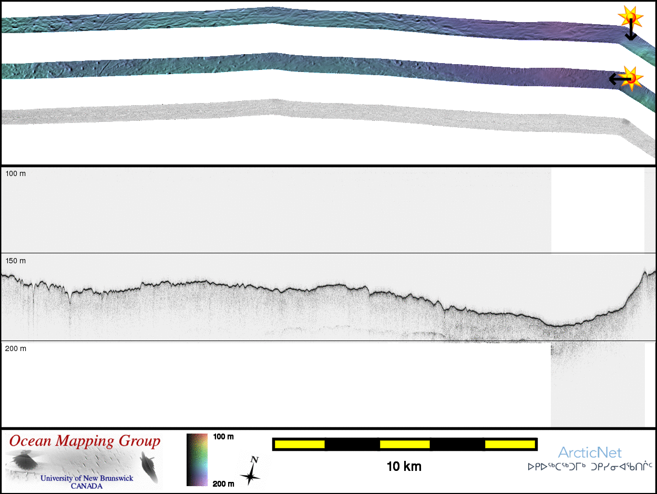Select the 100 m depth label in profile
Image resolution: width=657 pixels, height=494 pixels.
pyautogui.click(x=15, y=173)
